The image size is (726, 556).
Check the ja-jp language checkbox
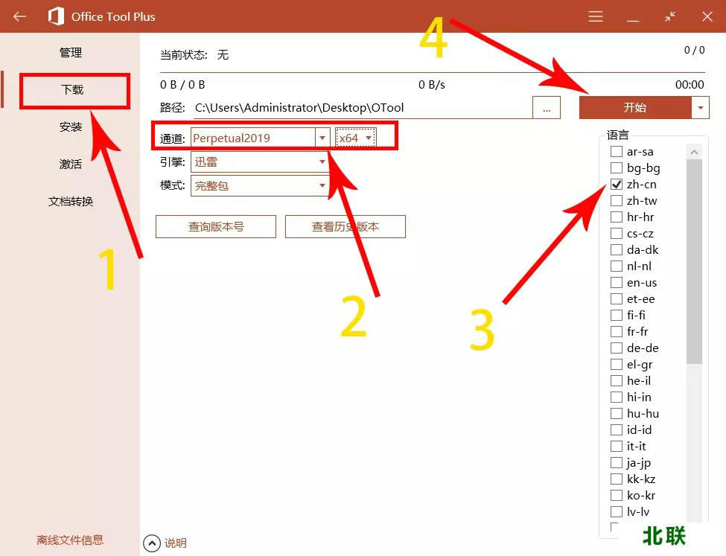pyautogui.click(x=617, y=463)
